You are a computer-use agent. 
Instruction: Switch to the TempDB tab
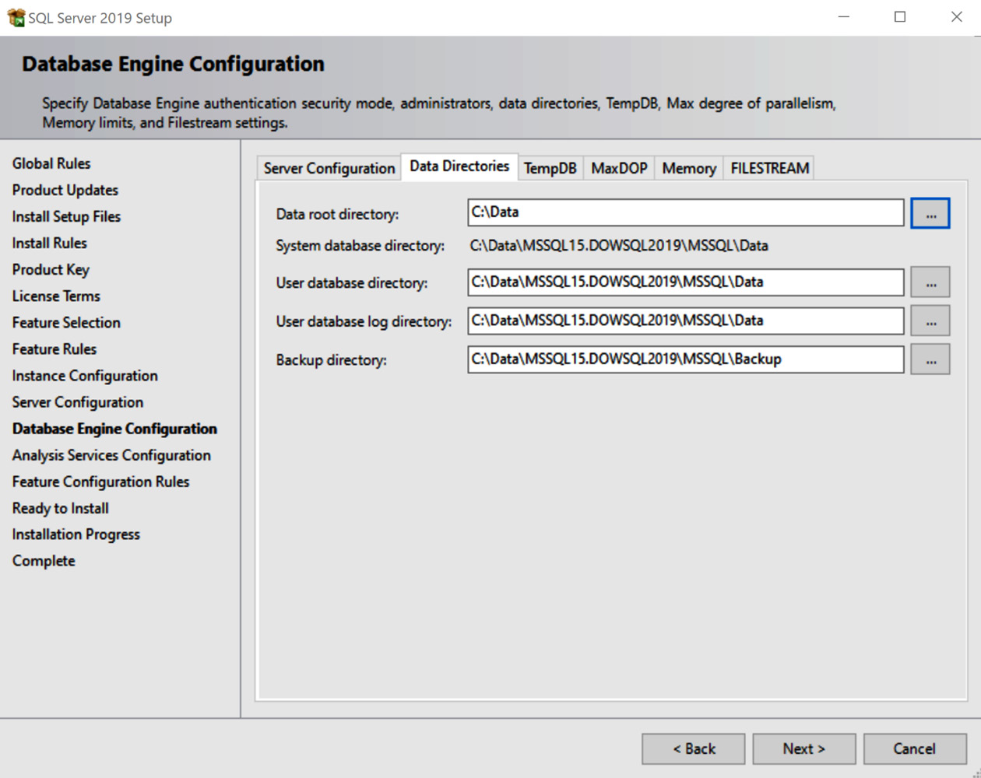550,167
